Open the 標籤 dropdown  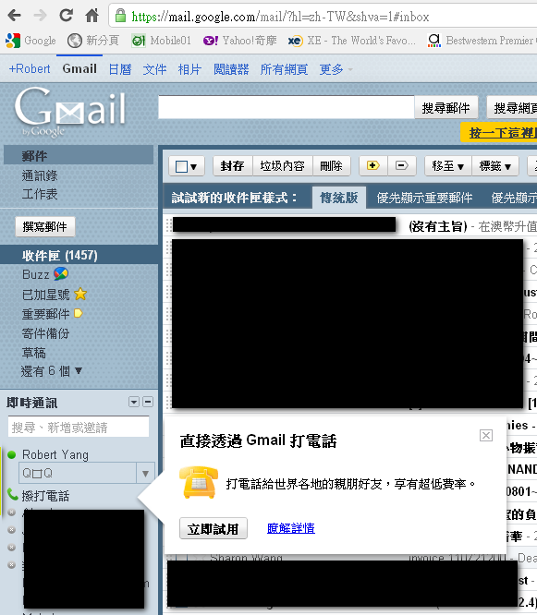(495, 166)
